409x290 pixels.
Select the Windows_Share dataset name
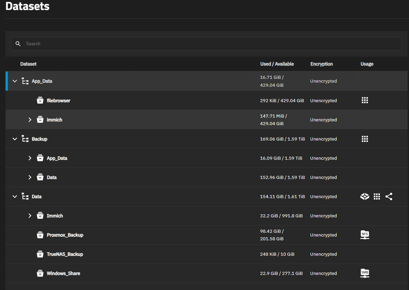(63, 273)
